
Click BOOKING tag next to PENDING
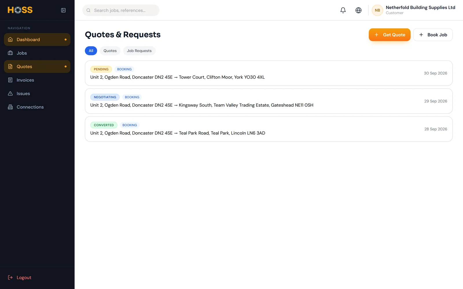coord(124,69)
